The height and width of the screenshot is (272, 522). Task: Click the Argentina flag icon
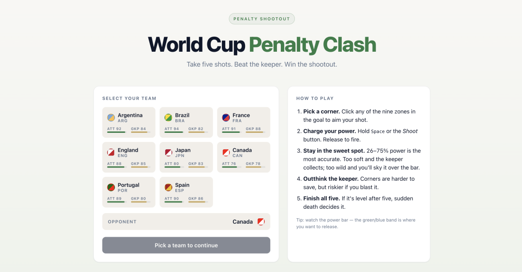coord(111,117)
